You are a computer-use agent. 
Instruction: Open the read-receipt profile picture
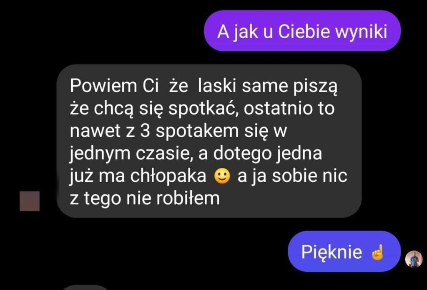(414, 259)
